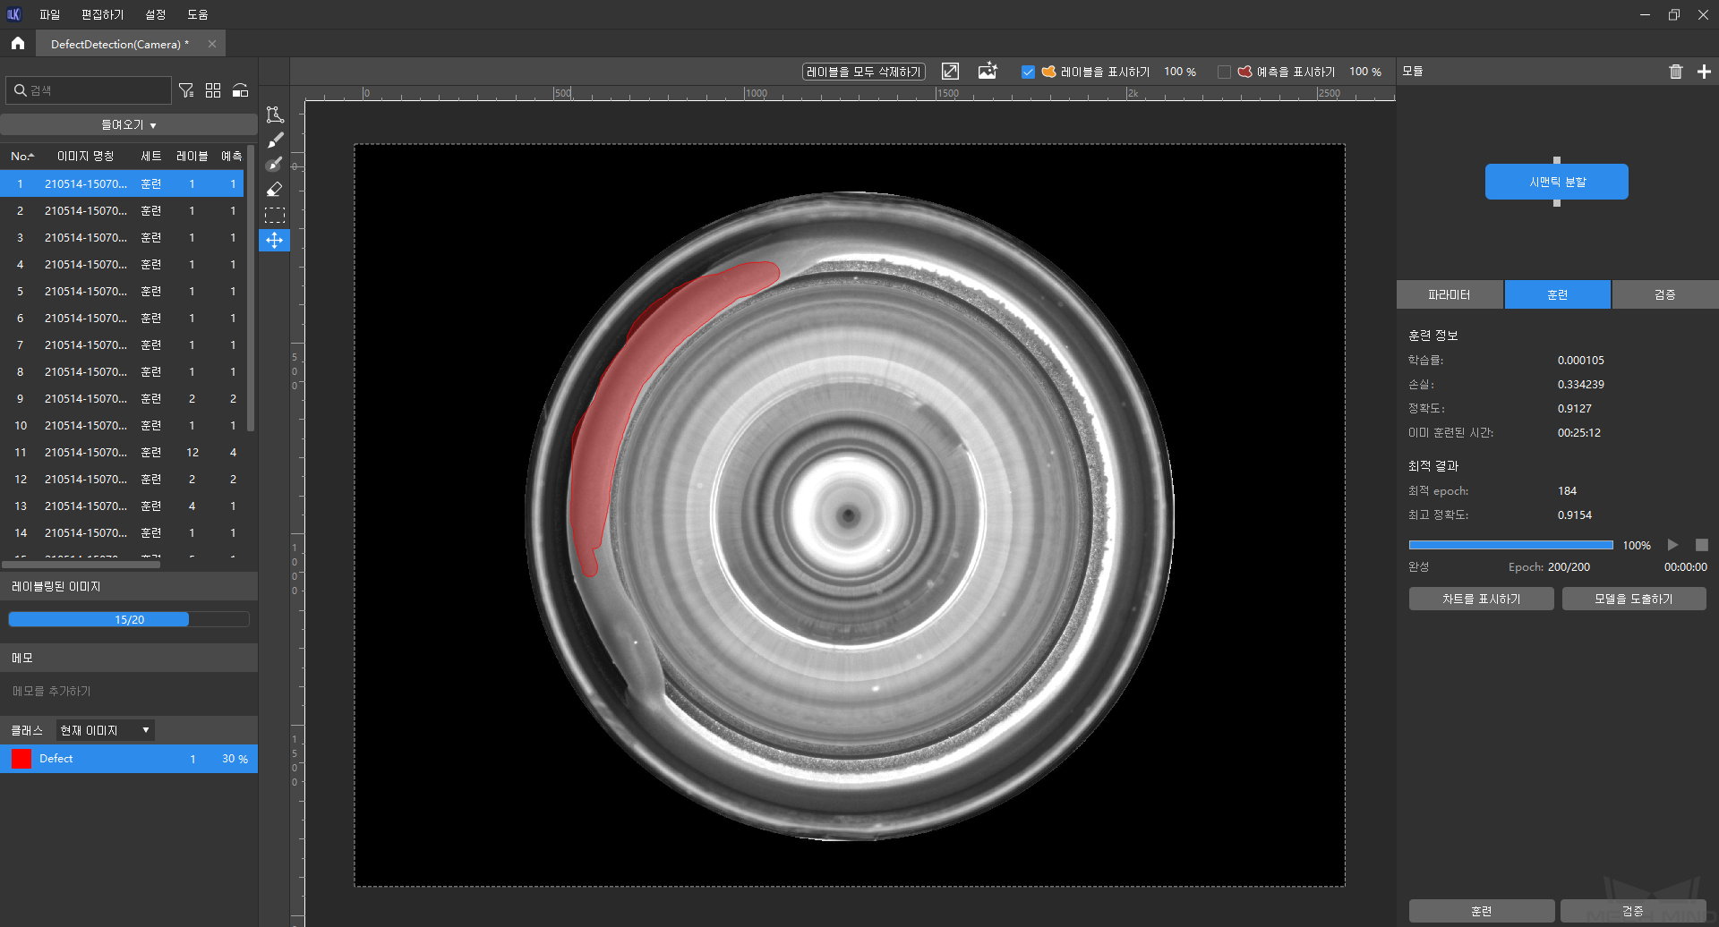
Task: Open the 도움 menu
Action: (x=198, y=14)
